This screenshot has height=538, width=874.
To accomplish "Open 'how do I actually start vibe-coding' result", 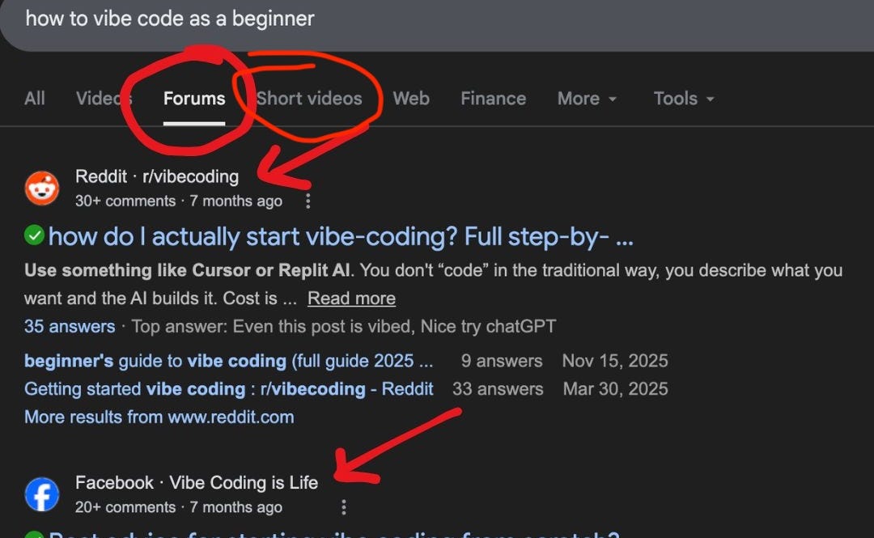I will 341,236.
